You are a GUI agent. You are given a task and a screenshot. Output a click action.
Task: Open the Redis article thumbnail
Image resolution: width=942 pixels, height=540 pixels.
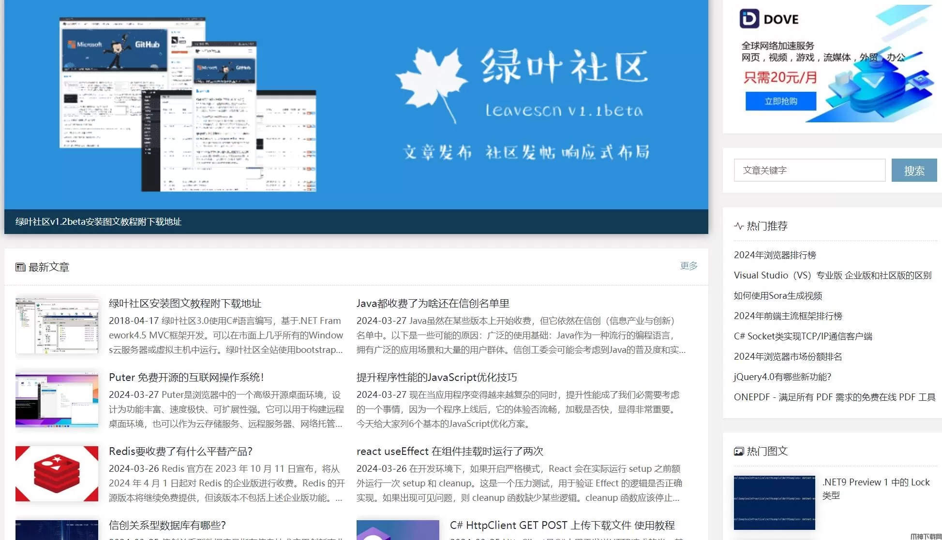pyautogui.click(x=57, y=474)
